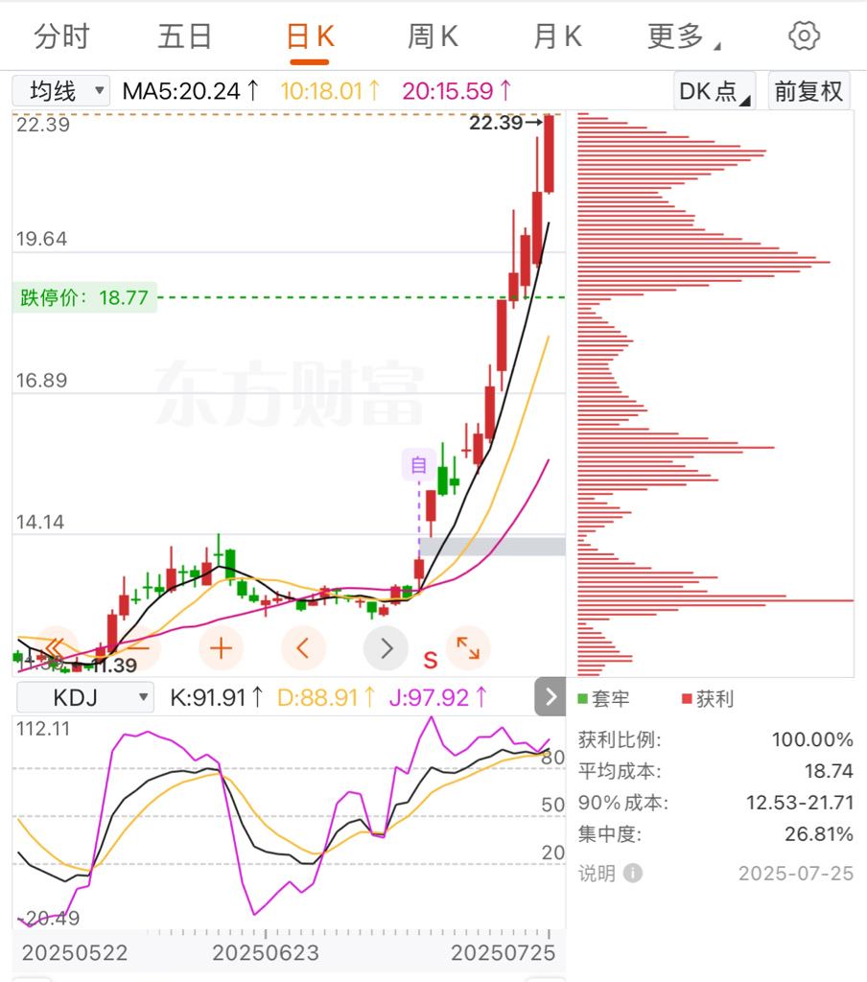This screenshot has height=982, width=867.
Task: Tap the MA5:20.24 value
Action: coord(191,91)
